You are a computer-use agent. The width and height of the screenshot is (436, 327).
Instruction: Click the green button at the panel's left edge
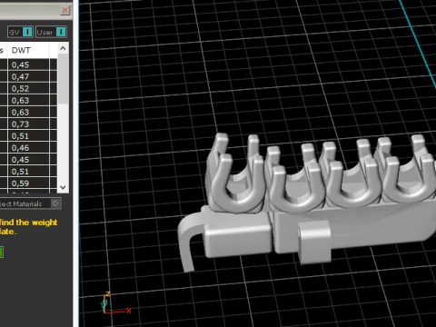point(1,252)
